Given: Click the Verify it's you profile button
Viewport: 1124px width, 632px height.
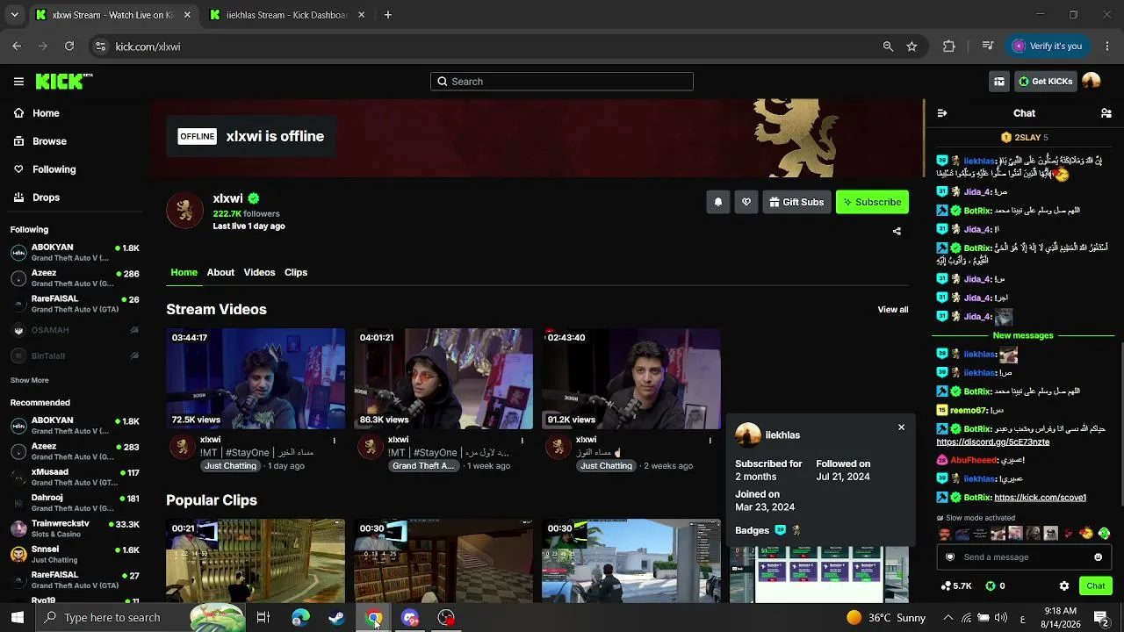Looking at the screenshot, I should coord(1048,47).
